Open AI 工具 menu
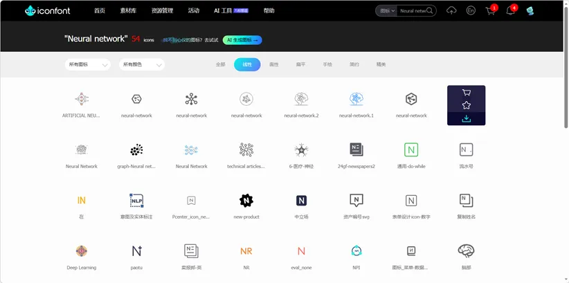The width and height of the screenshot is (569, 283). pyautogui.click(x=231, y=10)
